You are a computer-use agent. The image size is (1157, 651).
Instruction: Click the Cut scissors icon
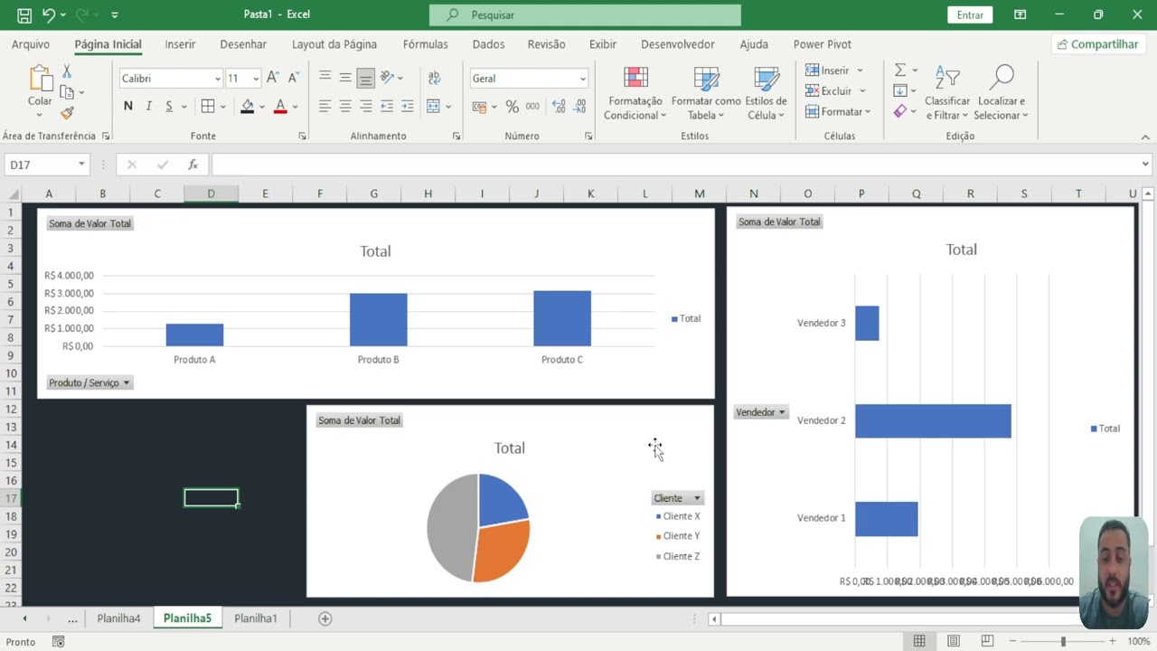click(67, 71)
